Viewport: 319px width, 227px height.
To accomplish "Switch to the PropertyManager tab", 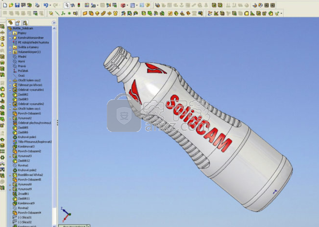I will pyautogui.click(x=17, y=23).
